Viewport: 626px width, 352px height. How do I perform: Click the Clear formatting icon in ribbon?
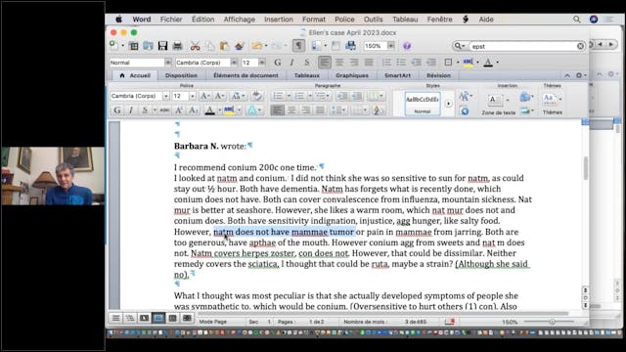pos(257,96)
